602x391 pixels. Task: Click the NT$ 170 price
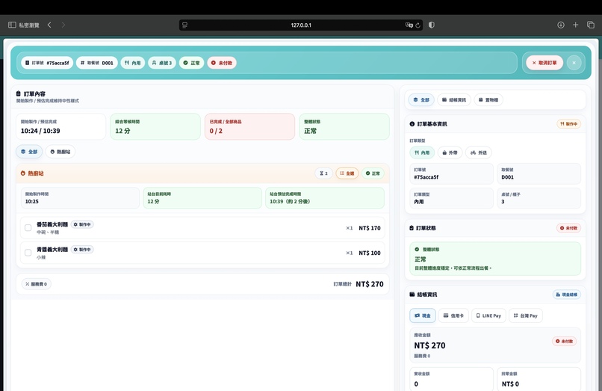coord(370,228)
